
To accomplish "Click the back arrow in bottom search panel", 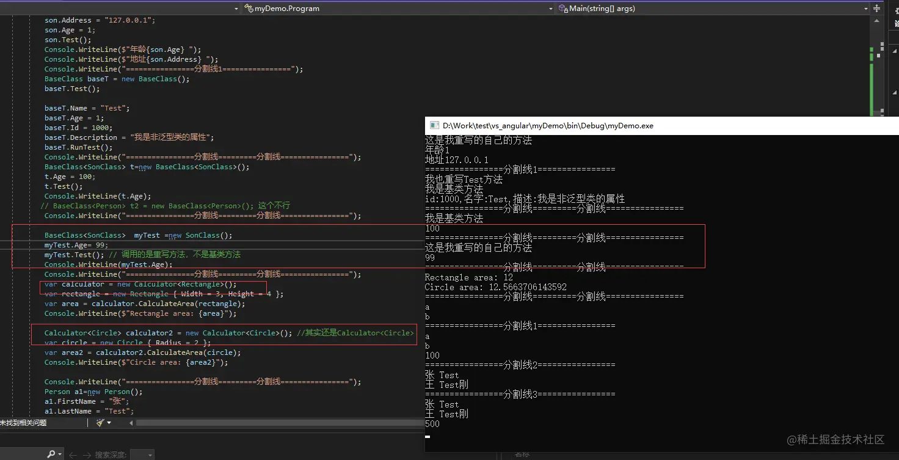I will coord(73,455).
